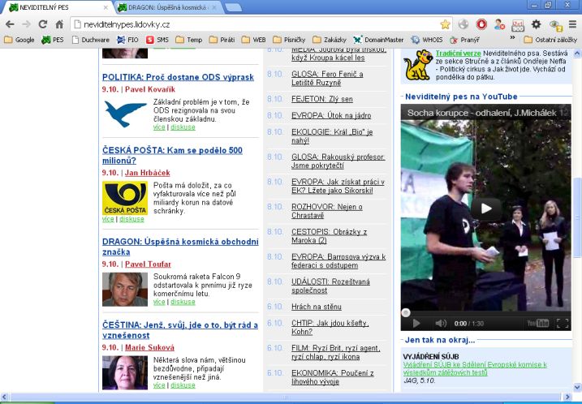Image resolution: width=582 pixels, height=404 pixels.
Task: Click více link under Česká pošta article
Action: pos(108,219)
